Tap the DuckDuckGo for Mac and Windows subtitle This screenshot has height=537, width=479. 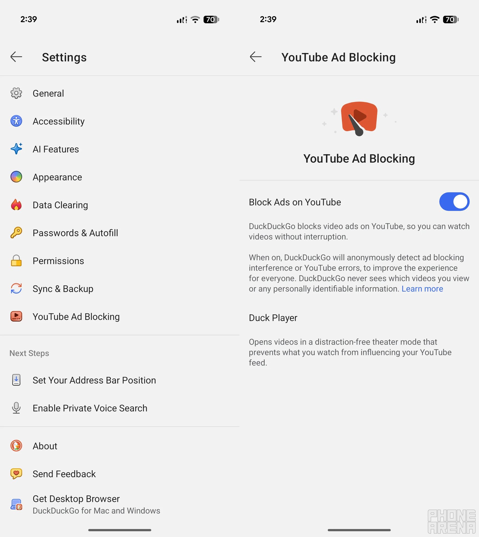[x=96, y=511]
